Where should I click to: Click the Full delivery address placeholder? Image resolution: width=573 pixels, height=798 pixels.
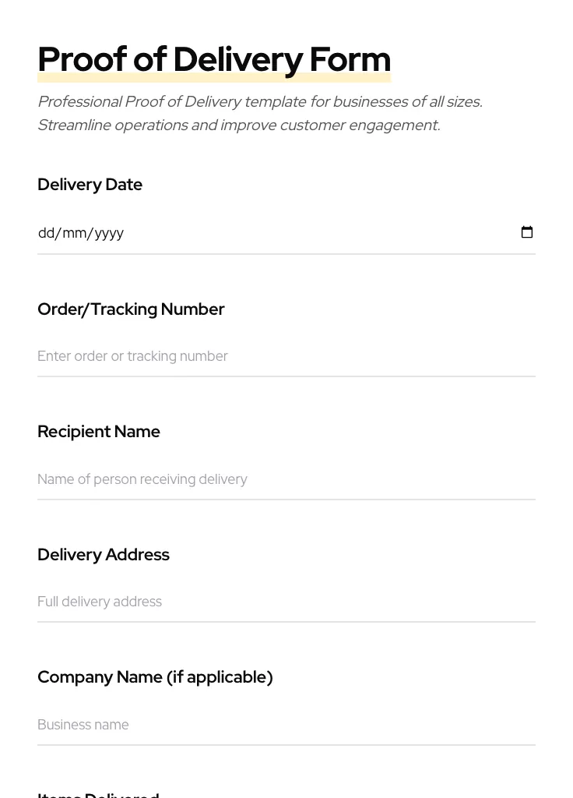coord(100,602)
